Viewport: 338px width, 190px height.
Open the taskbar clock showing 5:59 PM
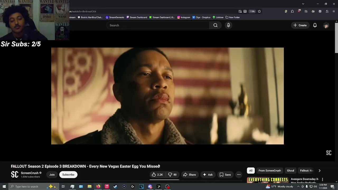click(323, 187)
